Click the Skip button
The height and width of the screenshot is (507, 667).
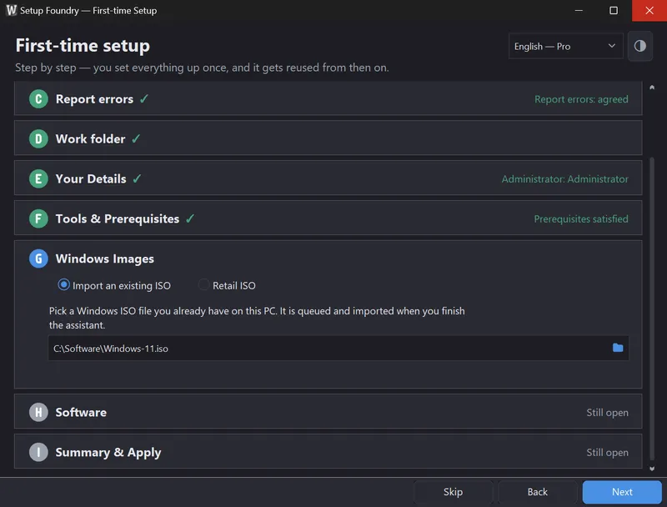tap(453, 492)
